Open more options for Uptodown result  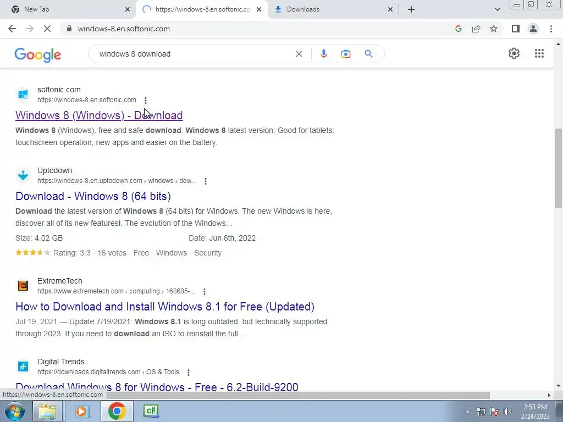pyautogui.click(x=206, y=181)
